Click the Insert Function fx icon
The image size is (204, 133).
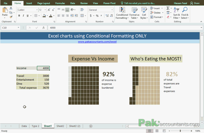click(44, 28)
